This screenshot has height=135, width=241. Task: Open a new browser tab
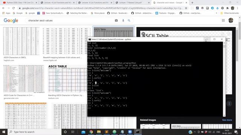[x=192, y=3]
